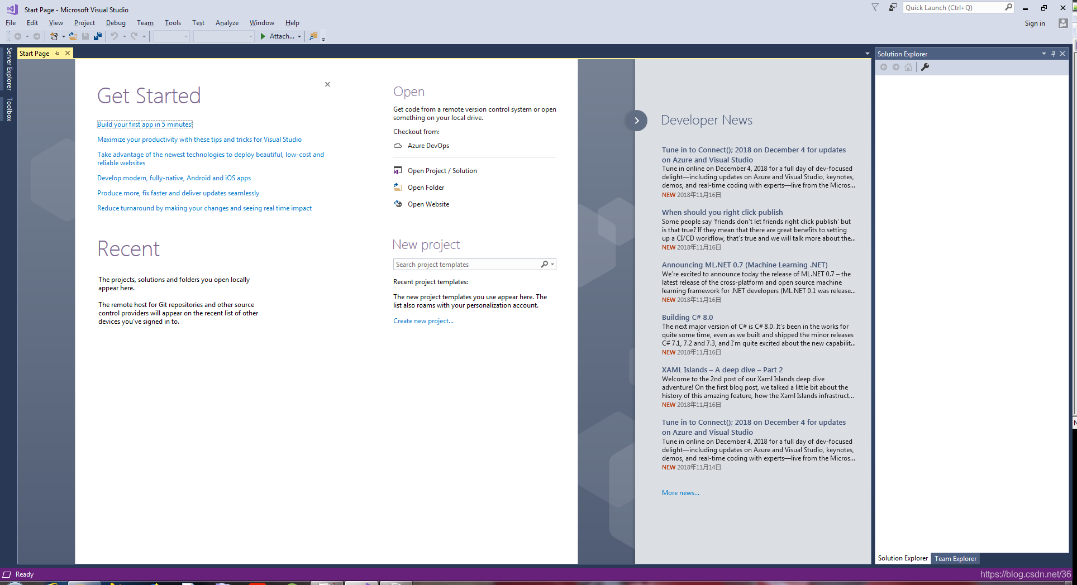Screen dimensions: 1077x585
Task: Open the toolbar overflow options arrow
Action: click(x=323, y=39)
